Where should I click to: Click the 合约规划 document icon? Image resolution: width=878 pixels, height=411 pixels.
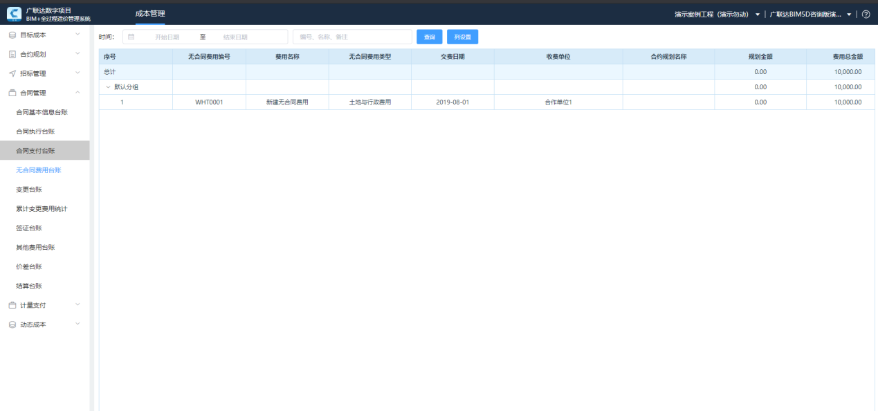coord(12,54)
